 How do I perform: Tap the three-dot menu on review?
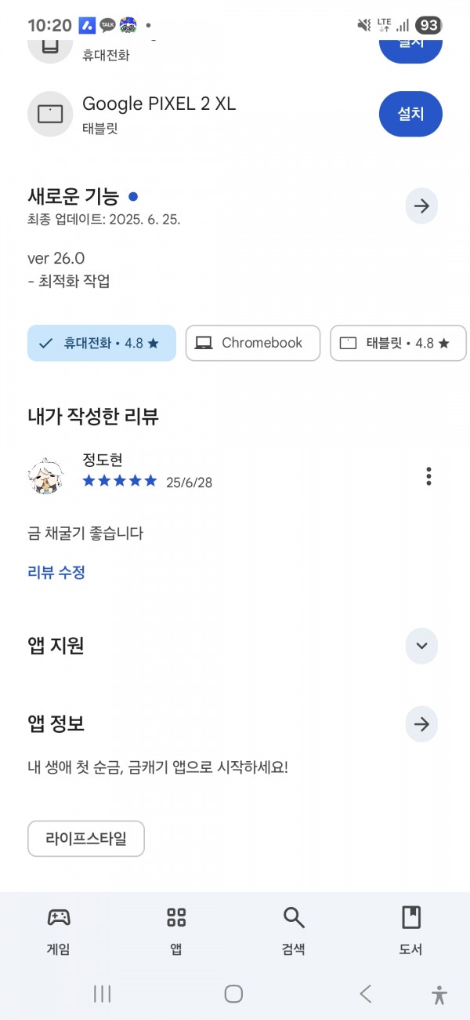(428, 476)
